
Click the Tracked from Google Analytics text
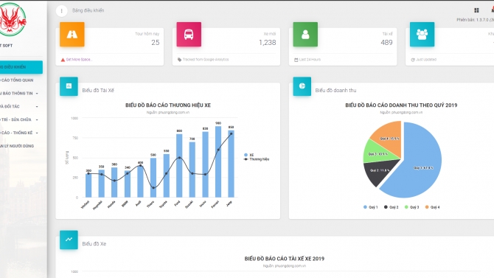206,60
